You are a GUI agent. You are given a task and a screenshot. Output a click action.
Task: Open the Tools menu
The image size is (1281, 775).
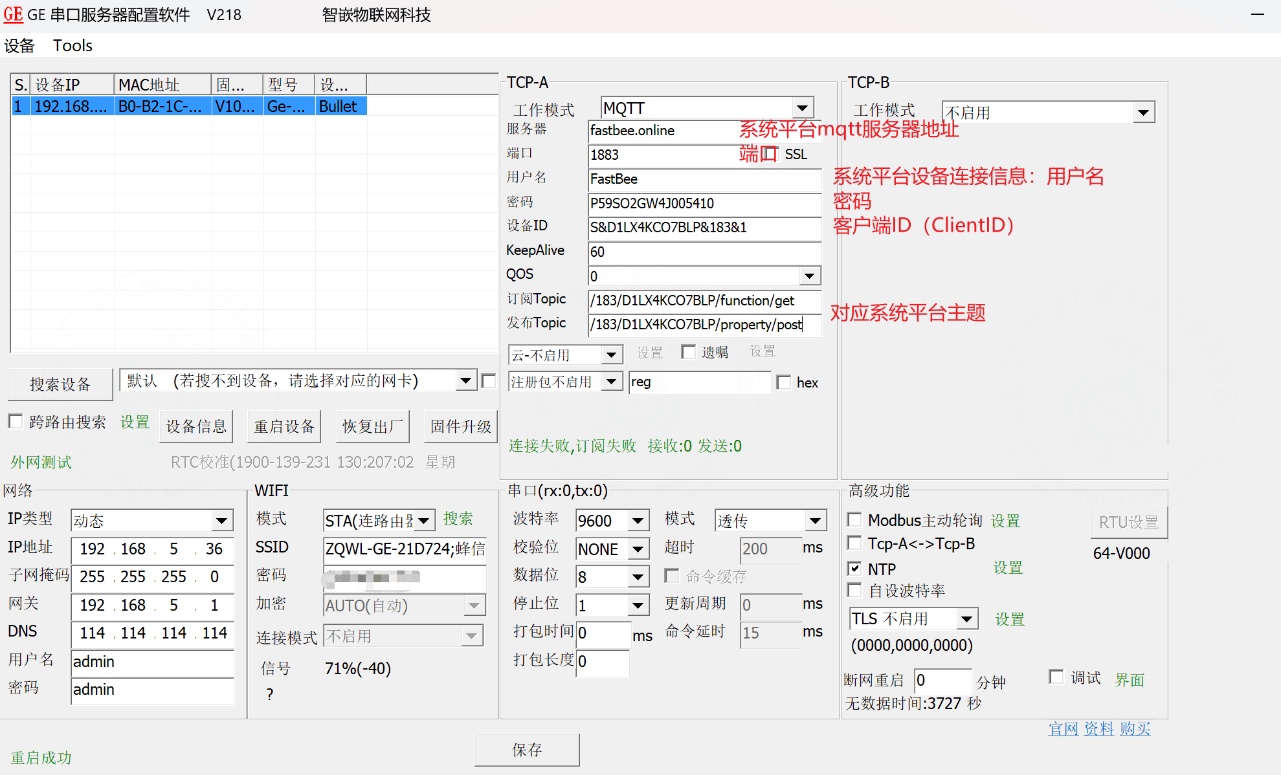pyautogui.click(x=72, y=45)
